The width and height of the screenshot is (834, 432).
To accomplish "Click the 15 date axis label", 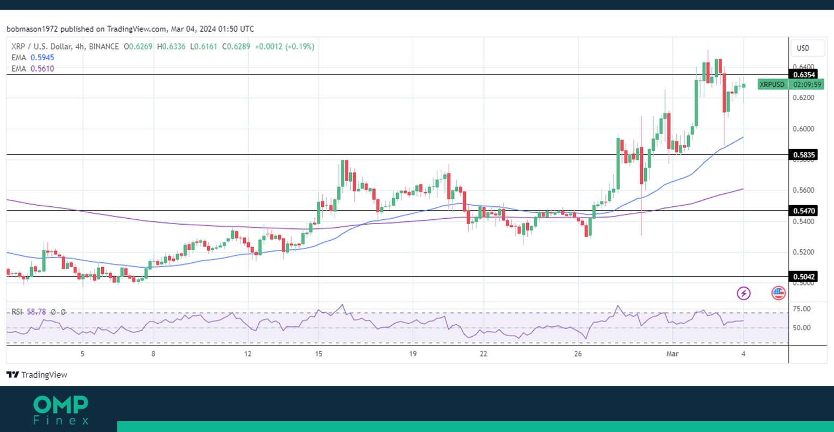I will 319,354.
